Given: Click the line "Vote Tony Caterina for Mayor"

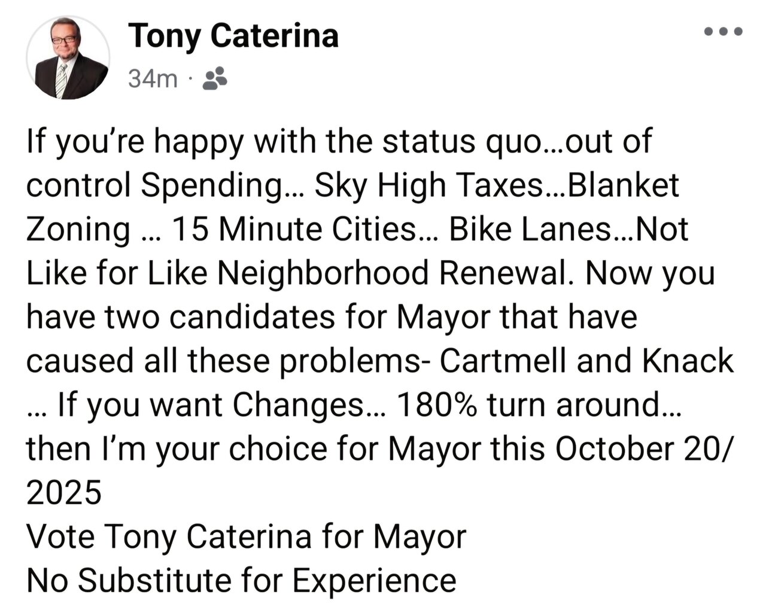Looking at the screenshot, I should pos(246,536).
